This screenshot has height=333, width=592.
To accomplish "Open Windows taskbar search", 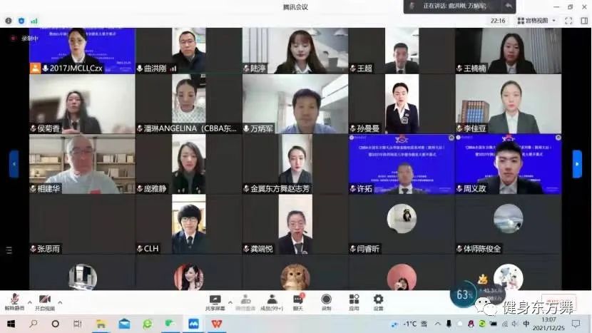I will point(34,324).
